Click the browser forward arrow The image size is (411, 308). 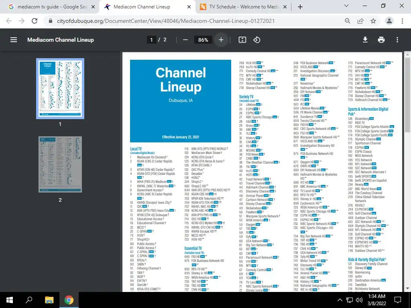coord(22,21)
